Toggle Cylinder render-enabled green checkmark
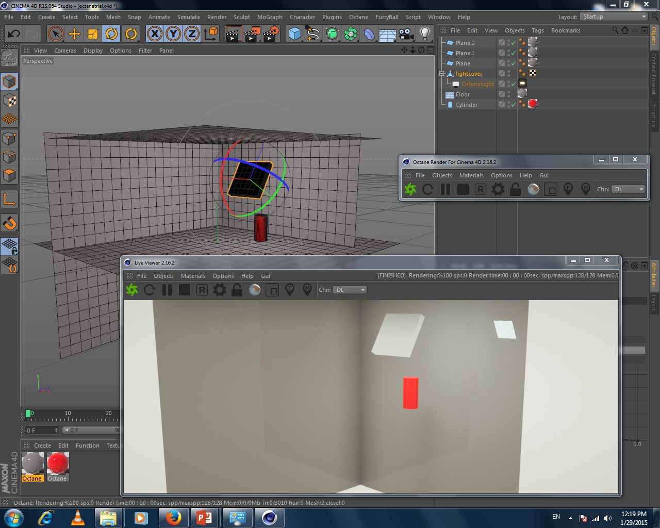This screenshot has height=528, width=660. (x=513, y=105)
